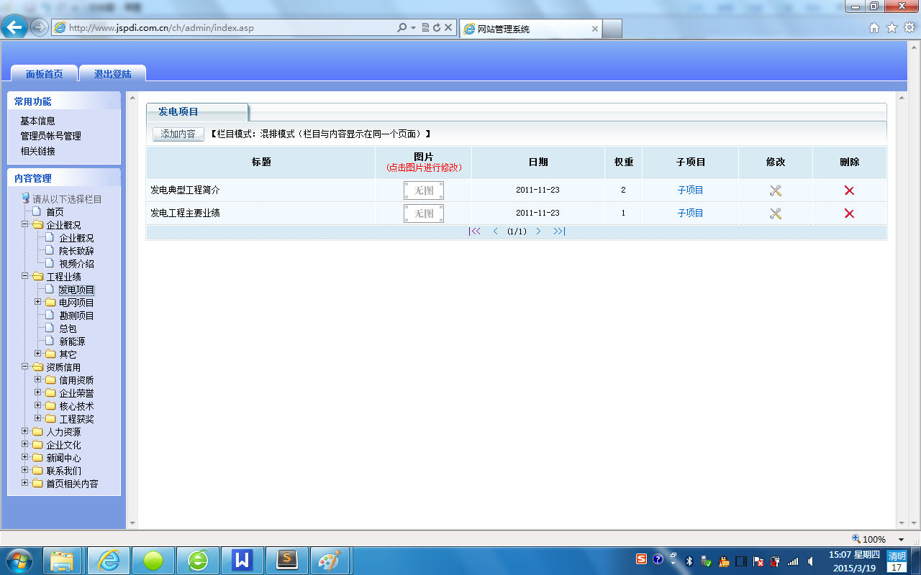Open 相关链接 in common functions
921x575 pixels.
(x=37, y=151)
